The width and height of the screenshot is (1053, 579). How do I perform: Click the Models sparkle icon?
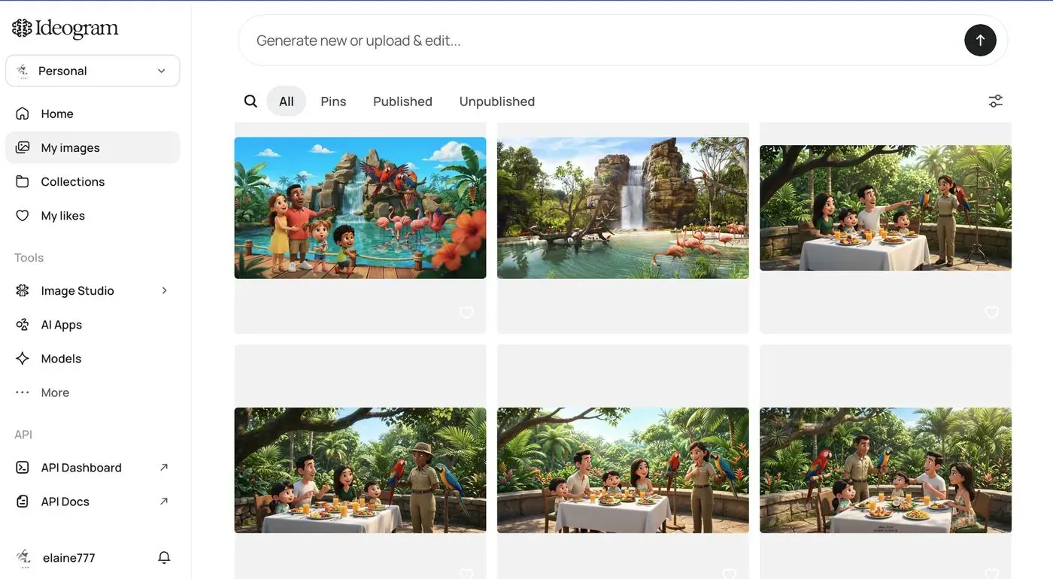[23, 358]
